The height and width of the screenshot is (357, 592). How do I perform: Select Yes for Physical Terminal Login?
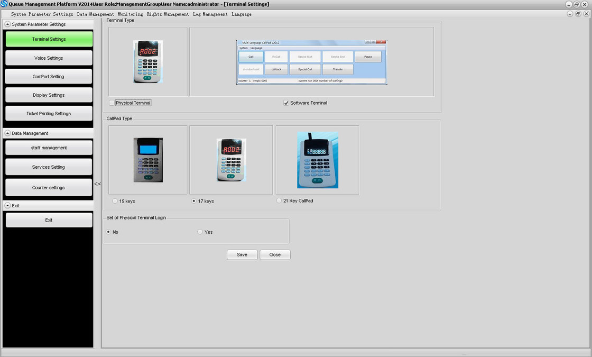coord(200,232)
